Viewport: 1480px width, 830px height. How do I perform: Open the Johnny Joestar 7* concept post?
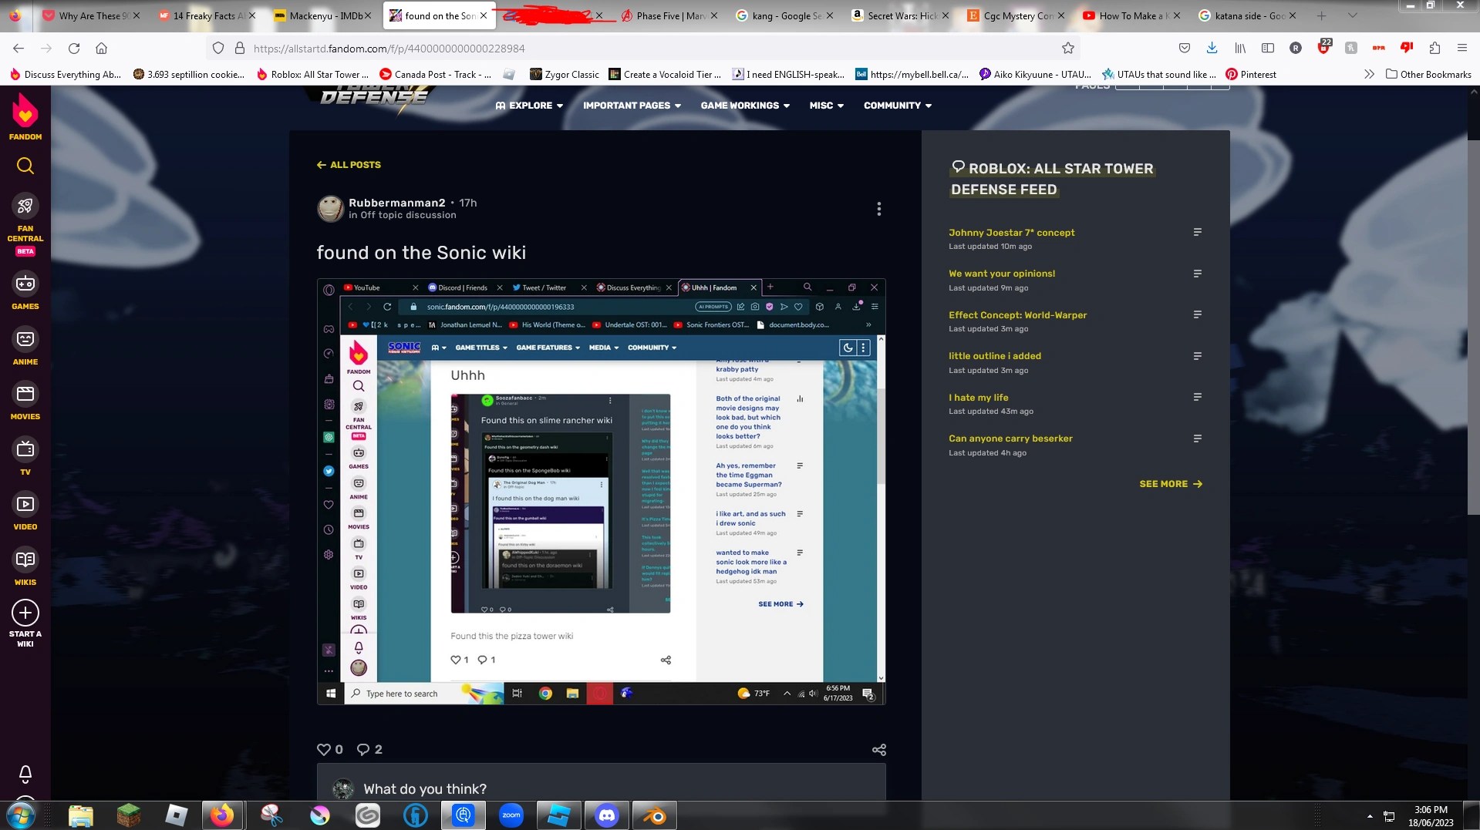coord(1011,232)
